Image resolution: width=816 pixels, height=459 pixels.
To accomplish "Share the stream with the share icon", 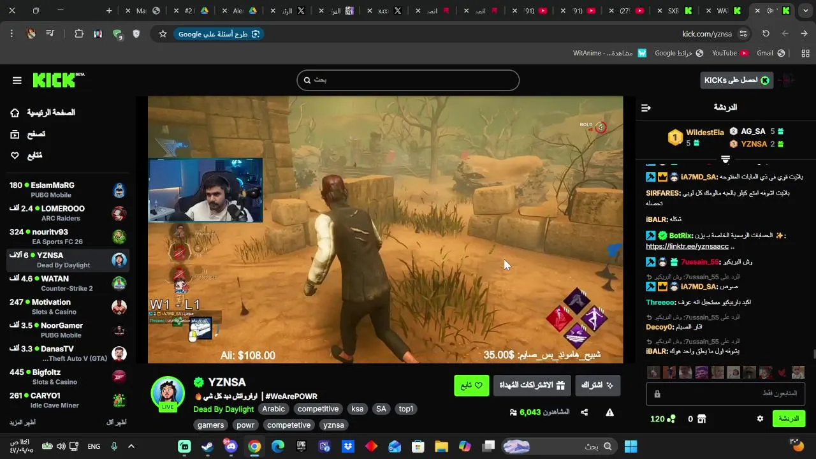I will 585,412.
